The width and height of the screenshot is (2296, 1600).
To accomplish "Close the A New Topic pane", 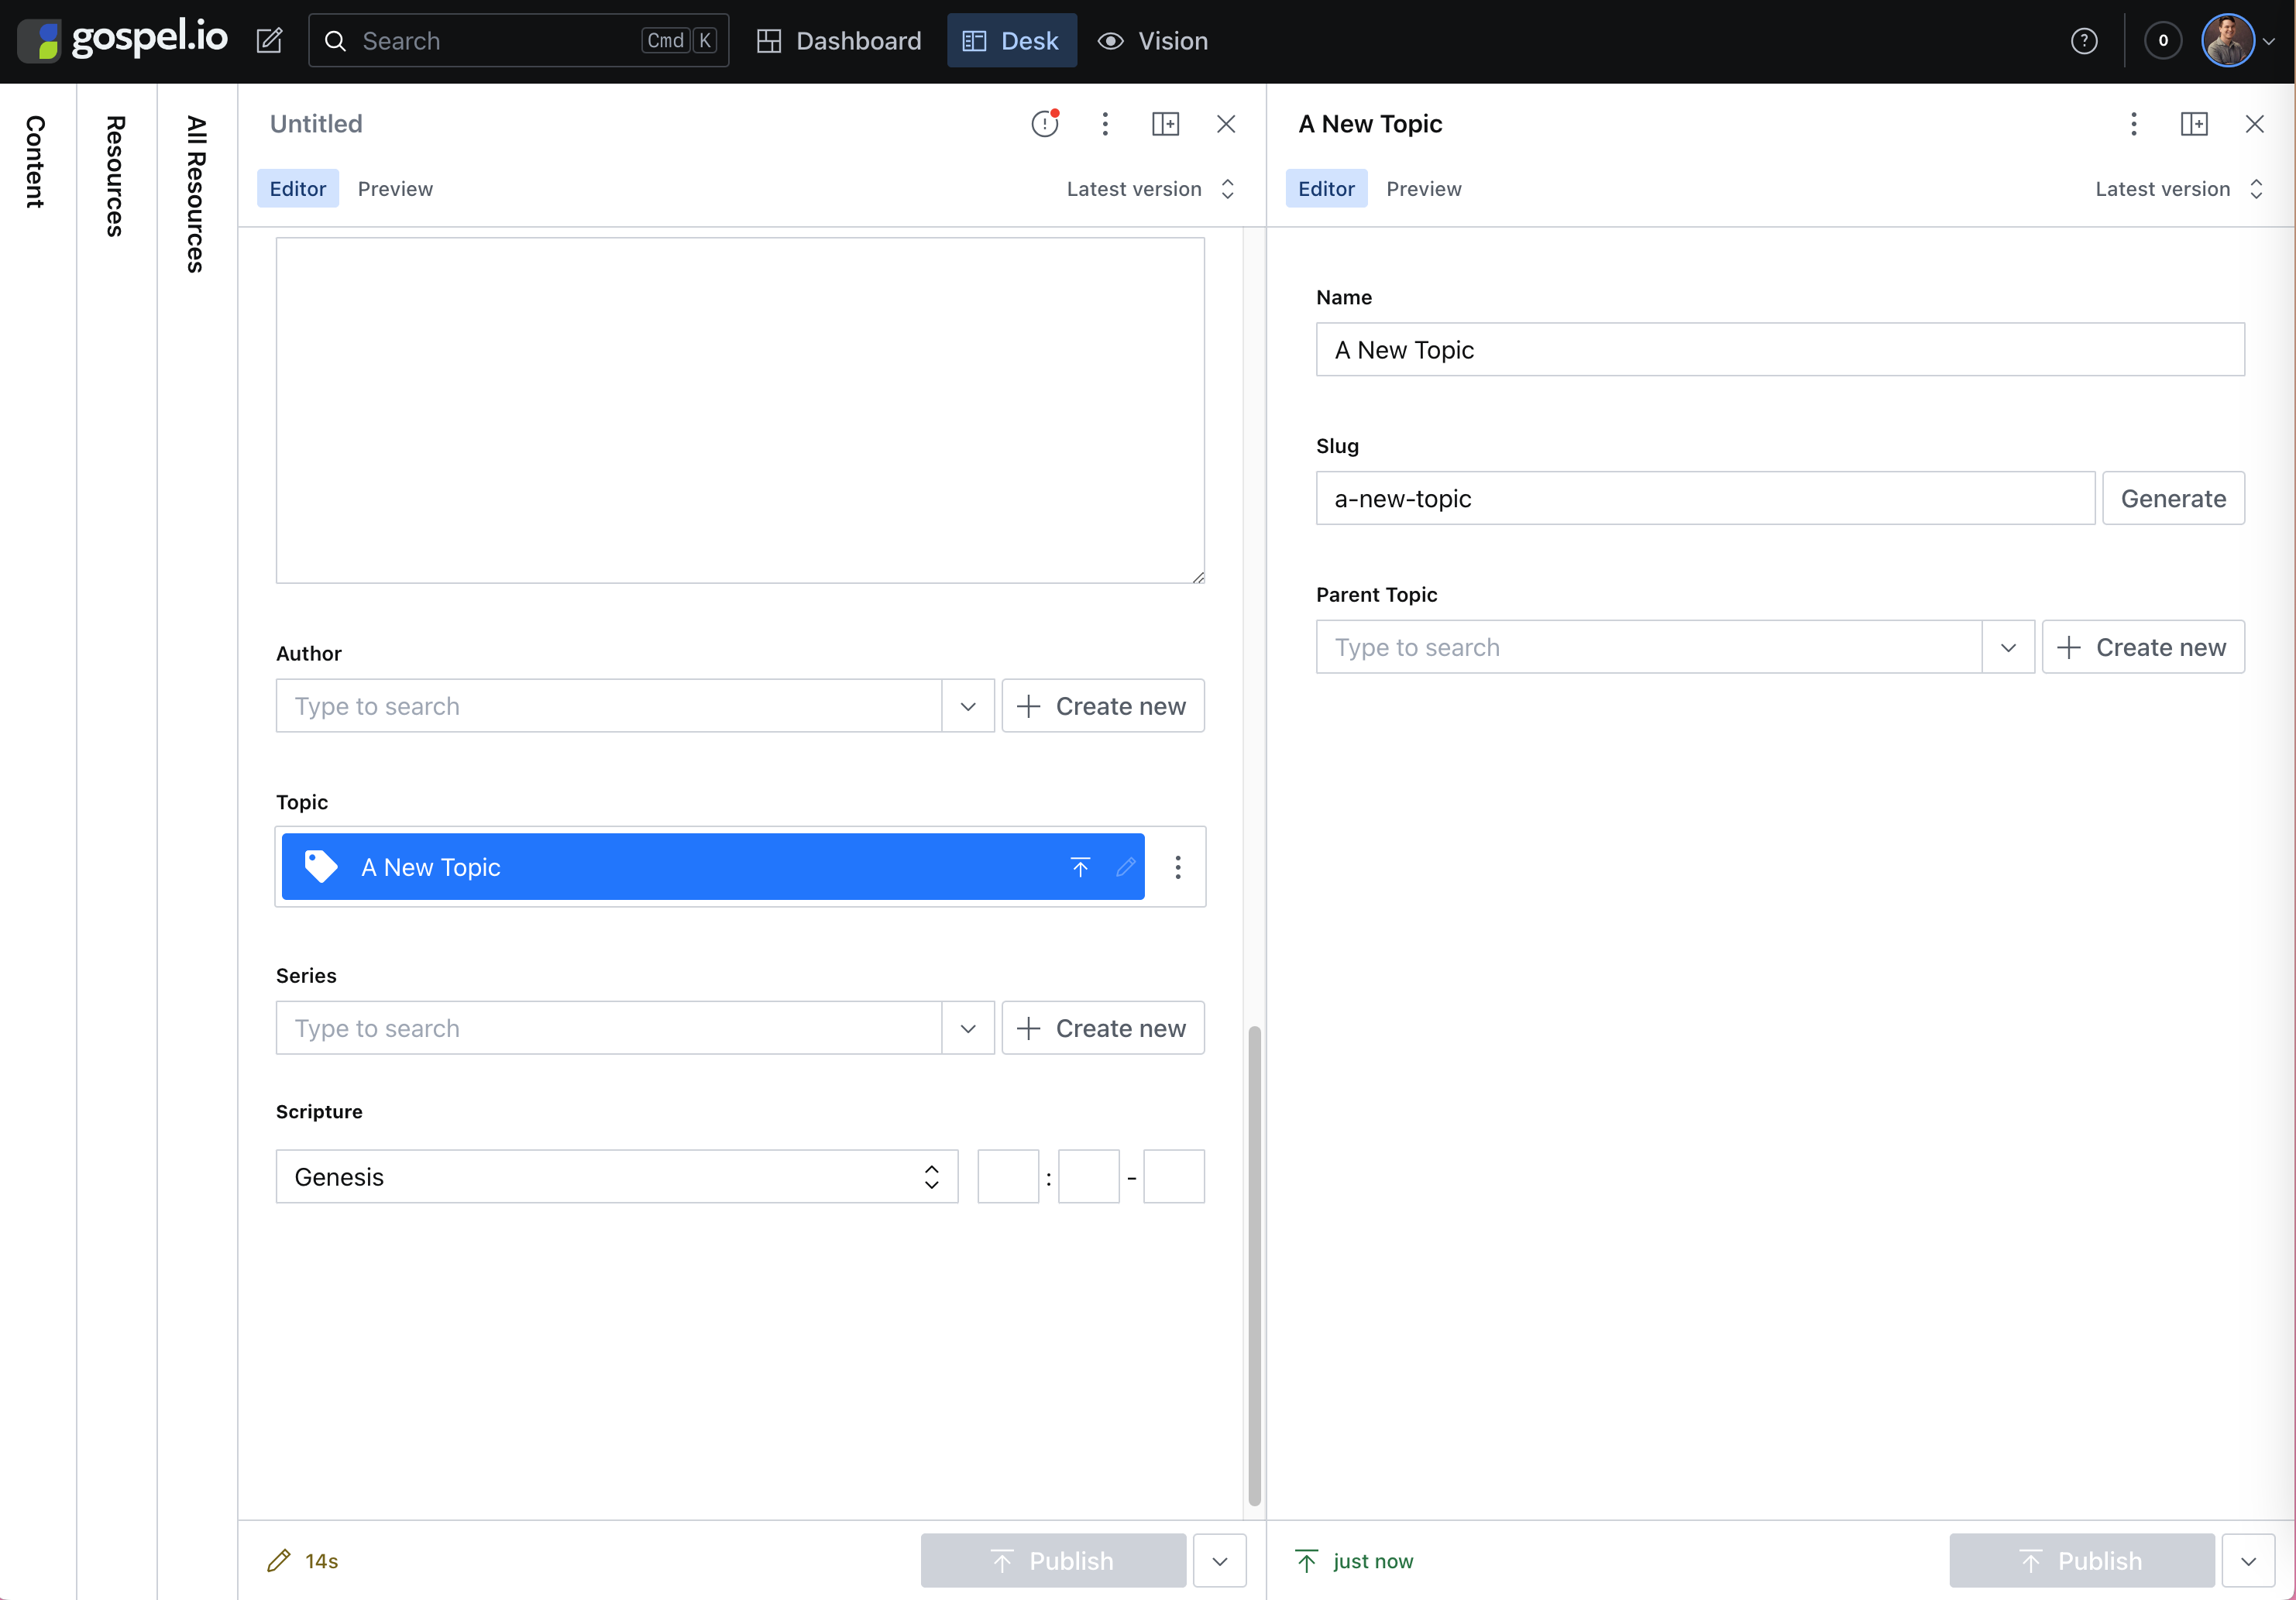I will tap(2255, 123).
